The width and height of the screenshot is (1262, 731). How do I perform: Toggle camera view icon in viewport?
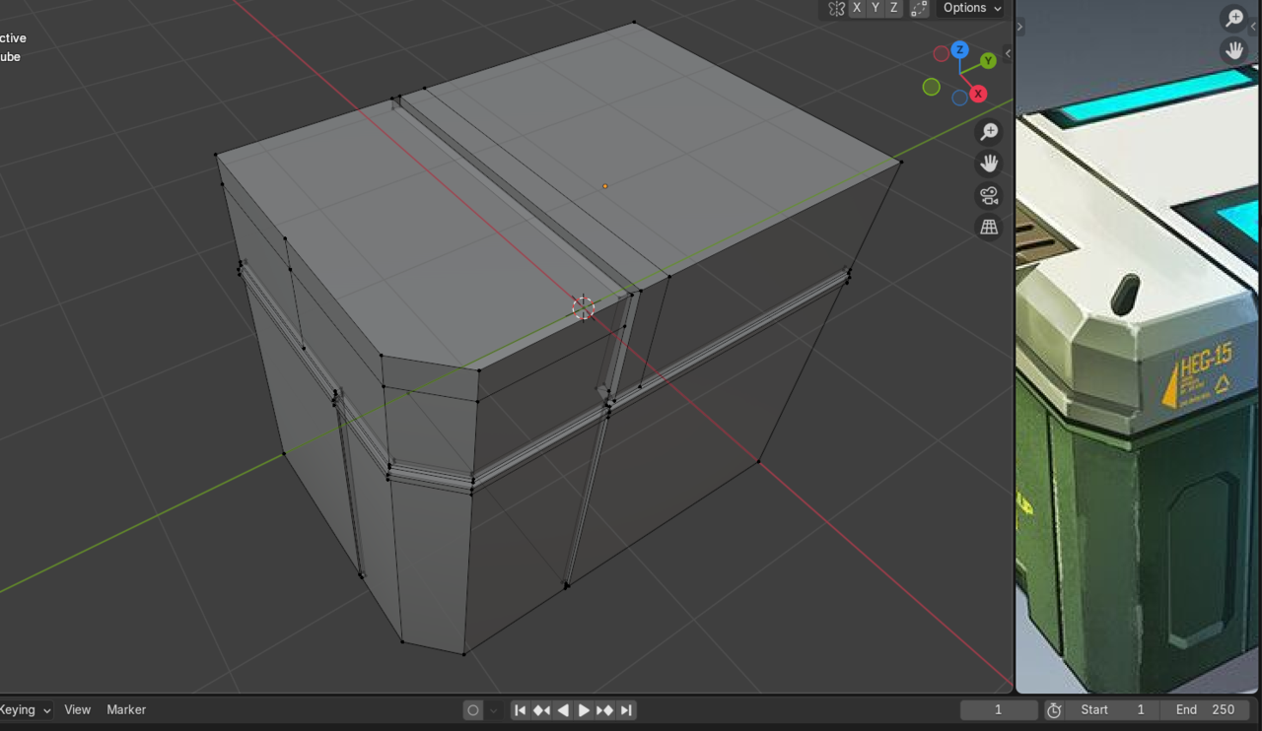[x=989, y=195]
